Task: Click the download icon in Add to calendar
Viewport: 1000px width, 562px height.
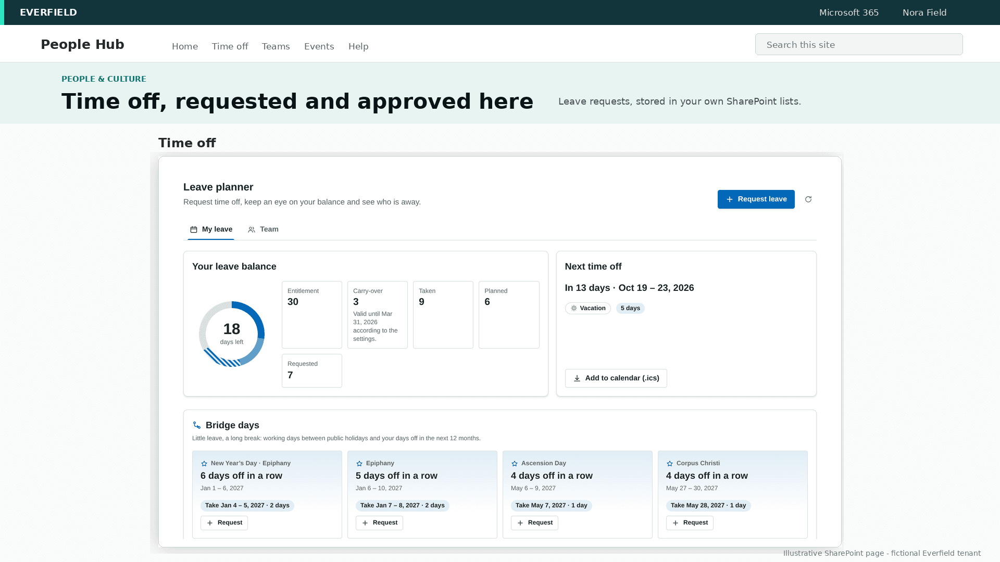Action: 577,378
